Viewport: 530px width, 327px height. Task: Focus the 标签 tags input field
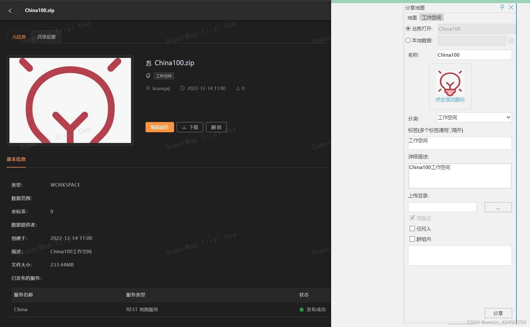point(460,143)
